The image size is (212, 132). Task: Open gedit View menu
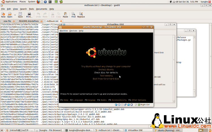click(15, 9)
